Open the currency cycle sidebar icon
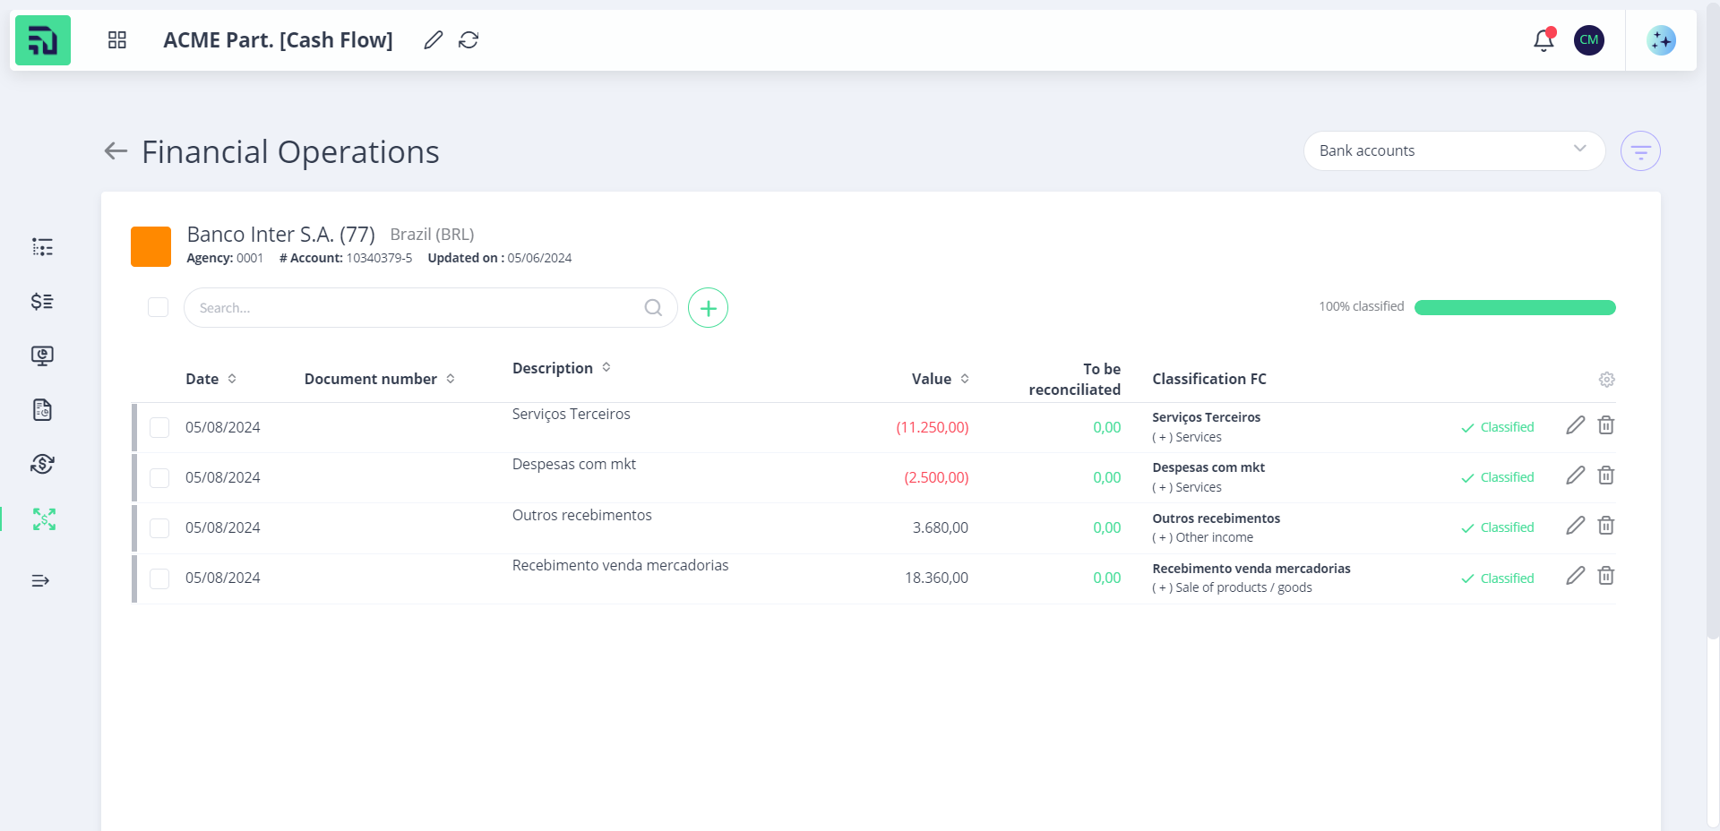Viewport: 1720px width, 831px height. 42,464
